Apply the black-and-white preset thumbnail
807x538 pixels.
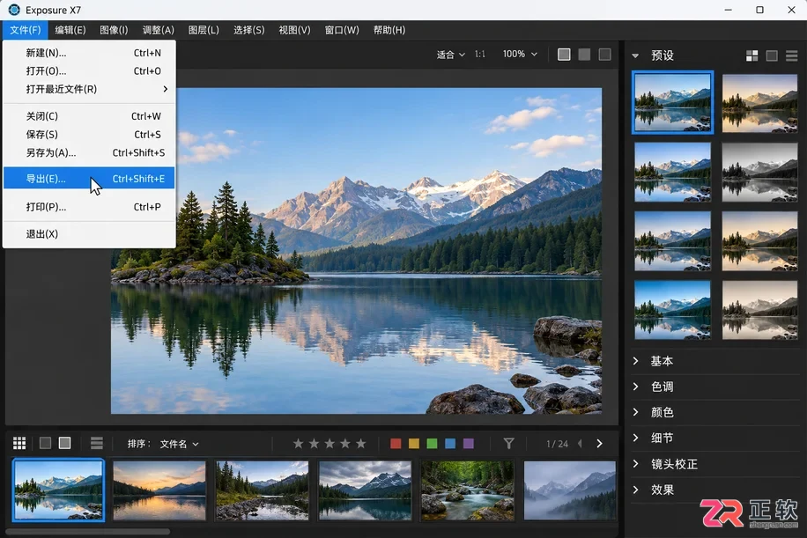[759, 173]
